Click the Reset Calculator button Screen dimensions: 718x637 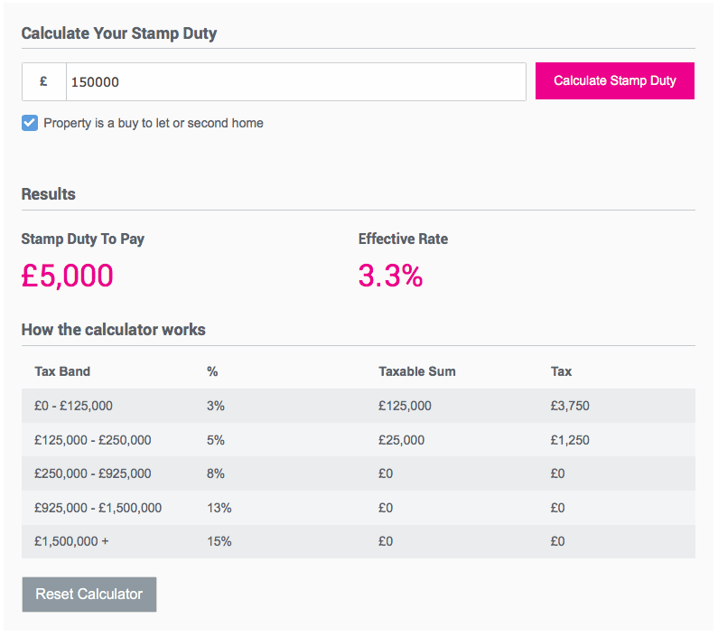coord(89,594)
